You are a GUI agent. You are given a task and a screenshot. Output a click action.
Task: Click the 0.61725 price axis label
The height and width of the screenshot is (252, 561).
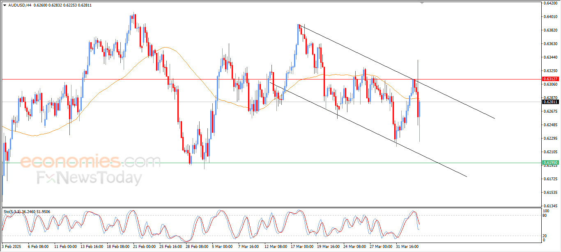click(x=550, y=179)
